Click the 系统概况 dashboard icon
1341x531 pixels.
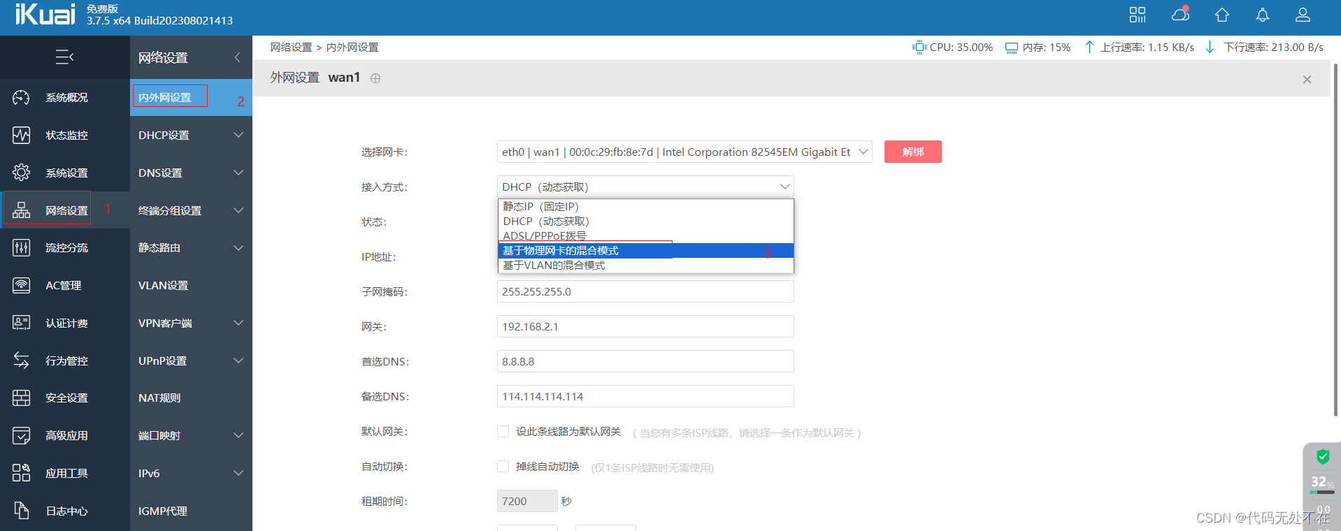pyautogui.click(x=22, y=98)
